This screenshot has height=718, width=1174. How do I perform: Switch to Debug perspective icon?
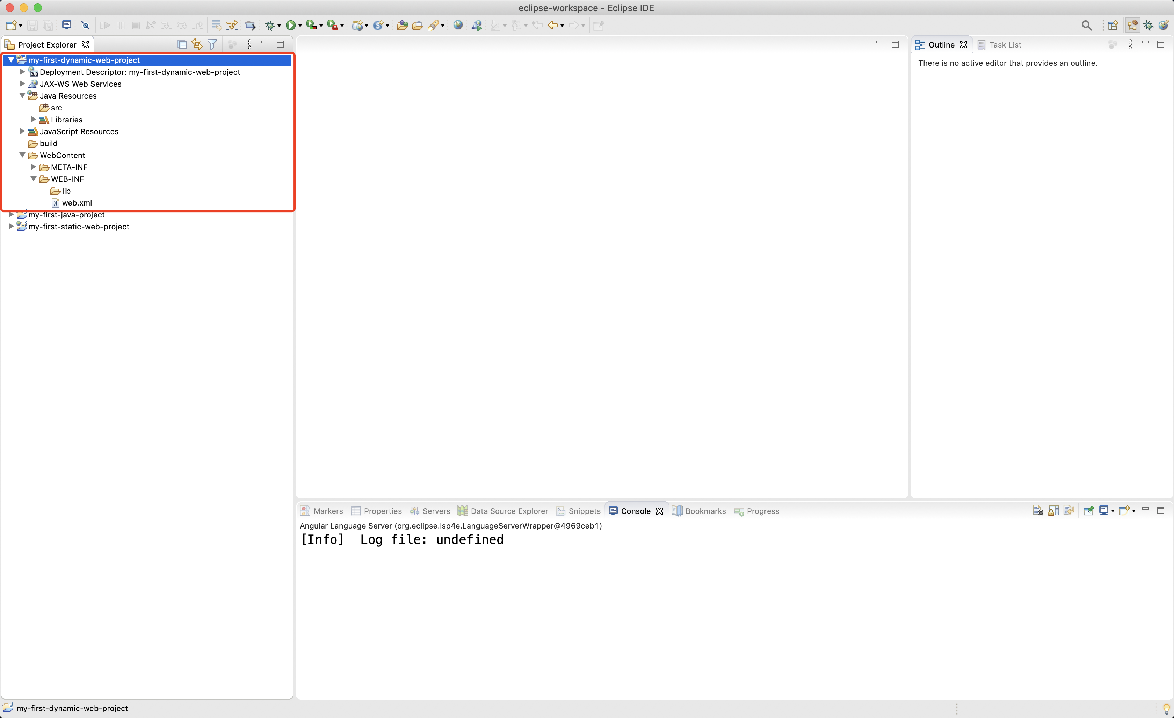pyautogui.click(x=1148, y=25)
